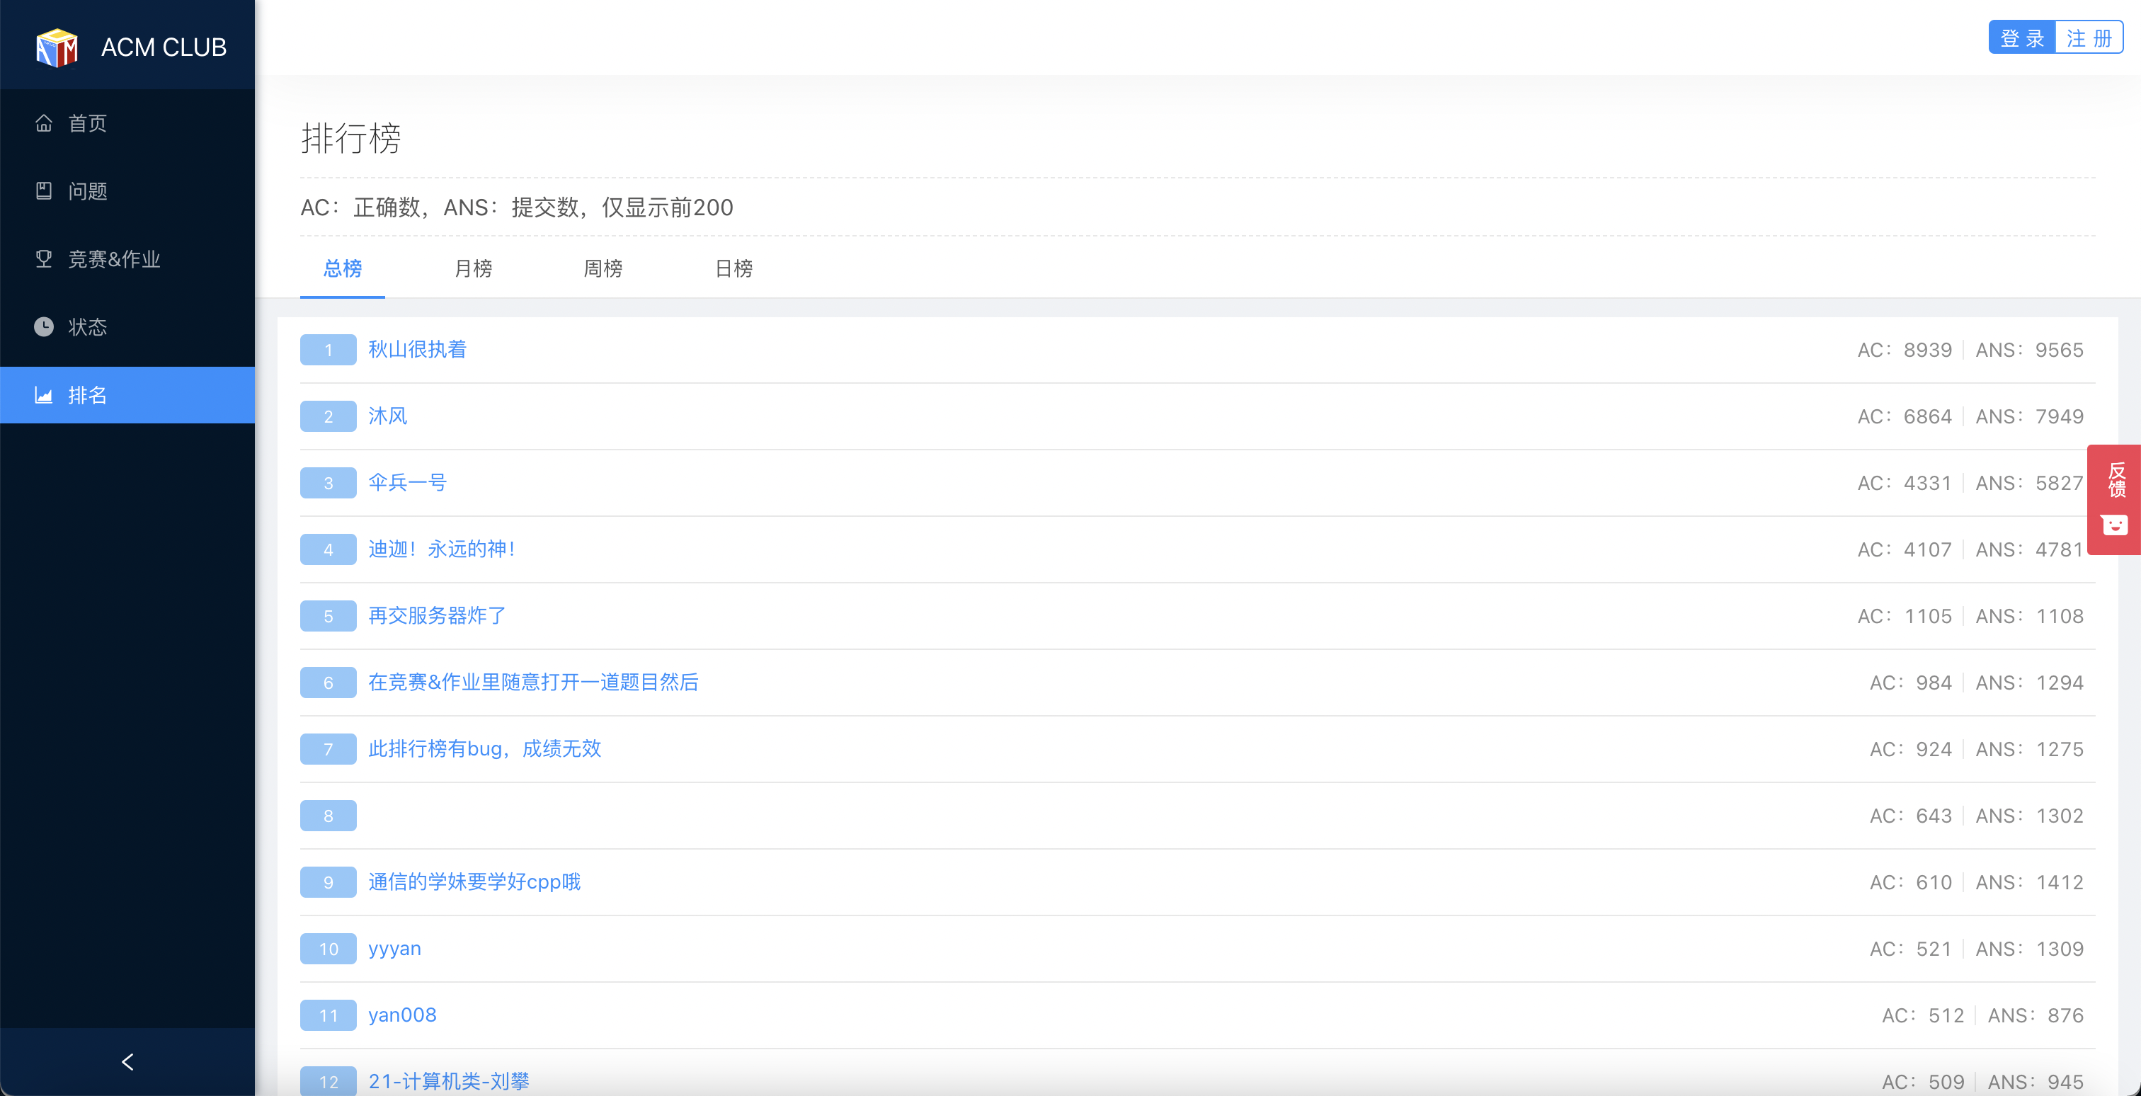Viewport: 2141px width, 1096px height.
Task: Open user profile yyyan
Action: (x=395, y=948)
